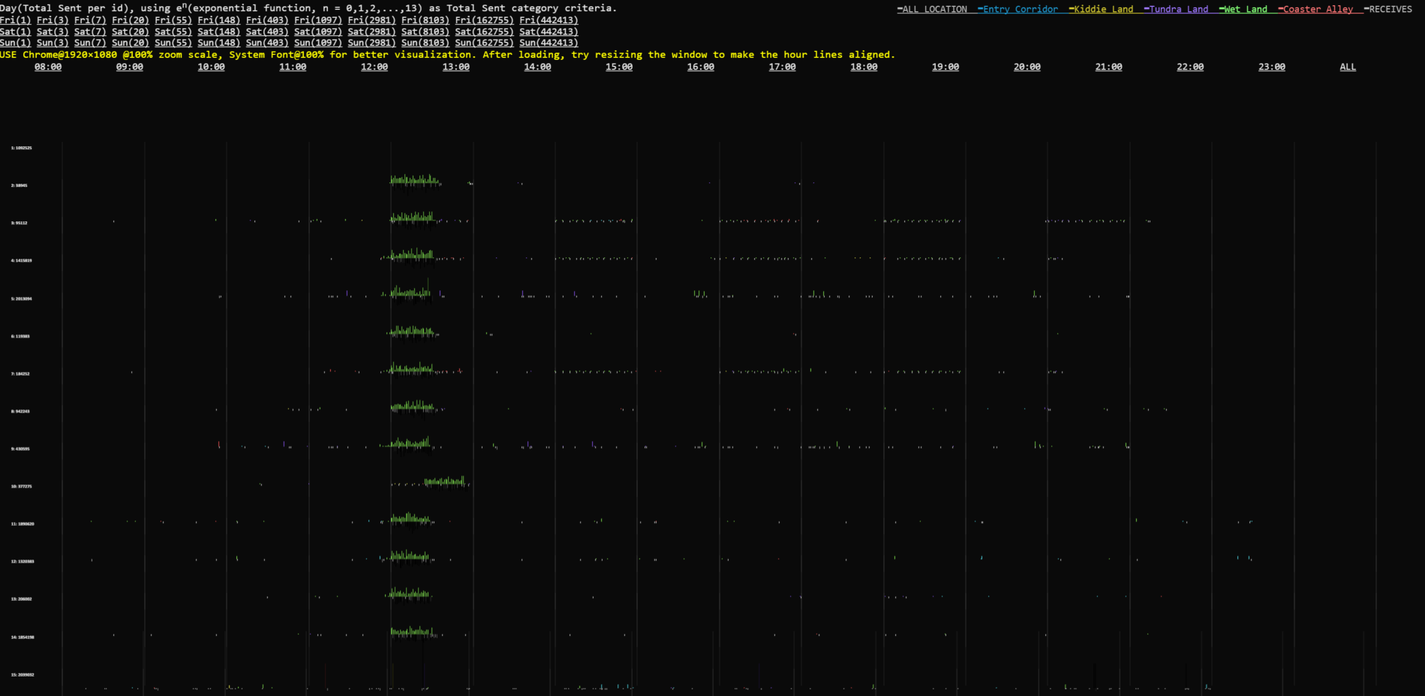Image resolution: width=1425 pixels, height=696 pixels.
Task: Open the Sun(1) category link
Action: (16, 43)
